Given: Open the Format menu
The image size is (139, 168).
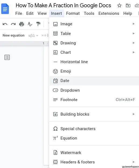Looking at the screenshot, I should tap(73, 13).
